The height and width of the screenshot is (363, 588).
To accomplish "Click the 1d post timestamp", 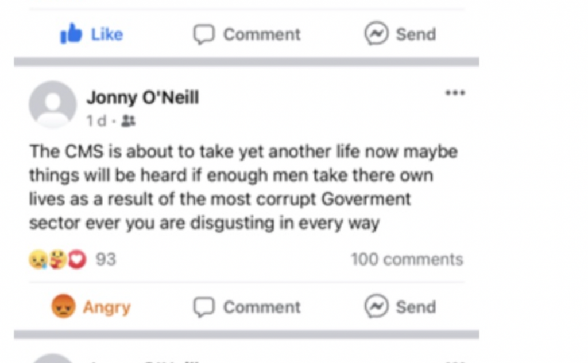I will pyautogui.click(x=96, y=121).
